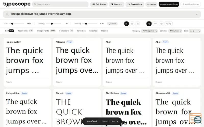Click the Google badge next to Abhaya Libre
Viewport: 204px width, 127px height.
pyautogui.click(x=24, y=93)
